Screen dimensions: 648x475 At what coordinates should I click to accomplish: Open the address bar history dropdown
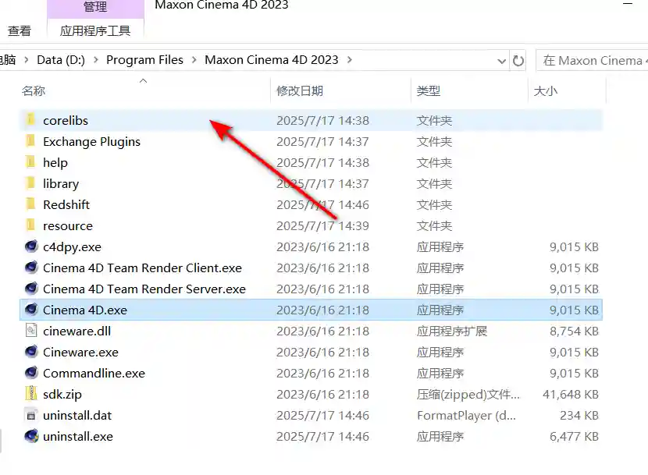click(501, 60)
